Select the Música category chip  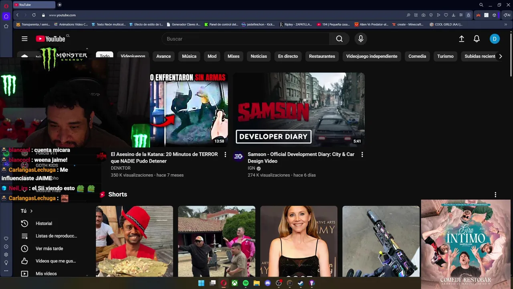[189, 56]
